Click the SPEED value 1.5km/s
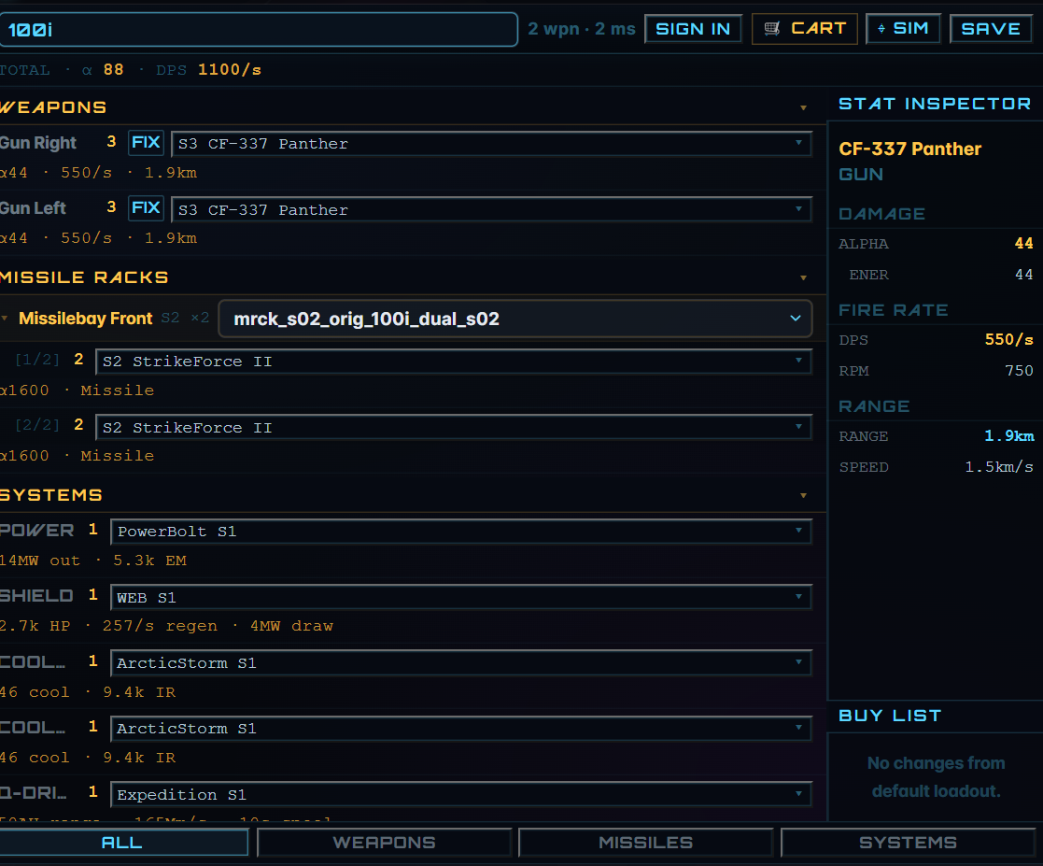 [999, 467]
